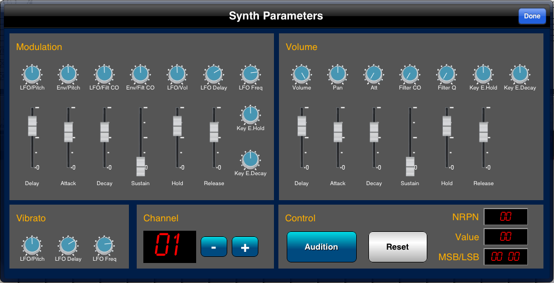
Task: Click the LFO/Pitch knob in Modulation
Action: coord(32,73)
